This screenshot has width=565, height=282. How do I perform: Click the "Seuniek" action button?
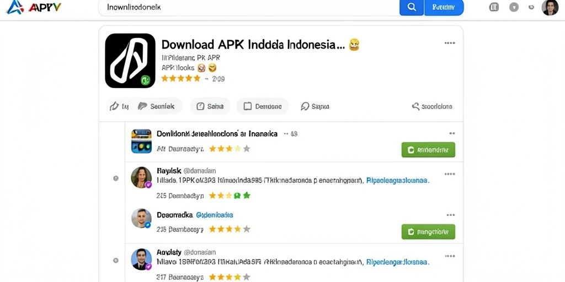click(156, 106)
